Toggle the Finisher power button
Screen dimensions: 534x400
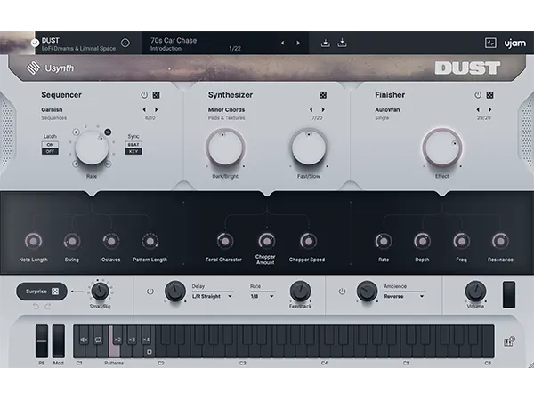pyautogui.click(x=478, y=95)
